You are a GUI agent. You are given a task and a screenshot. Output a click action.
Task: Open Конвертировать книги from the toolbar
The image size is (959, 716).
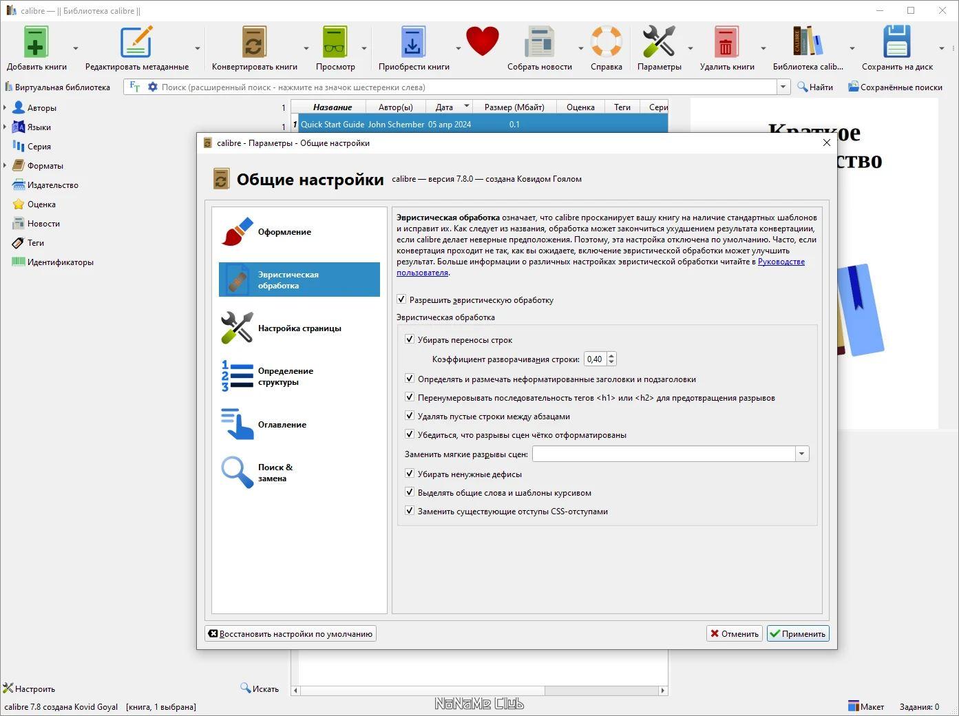pyautogui.click(x=254, y=43)
